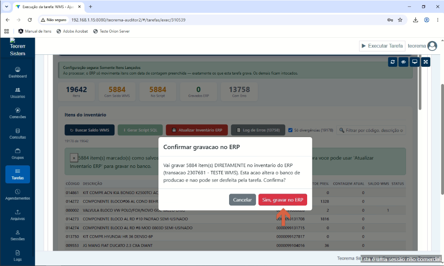Click the 13758 Com Erro card

tap(239, 92)
